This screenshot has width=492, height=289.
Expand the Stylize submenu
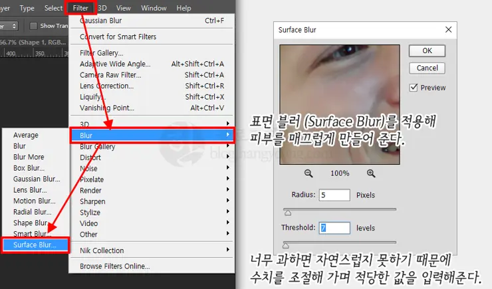point(152,212)
